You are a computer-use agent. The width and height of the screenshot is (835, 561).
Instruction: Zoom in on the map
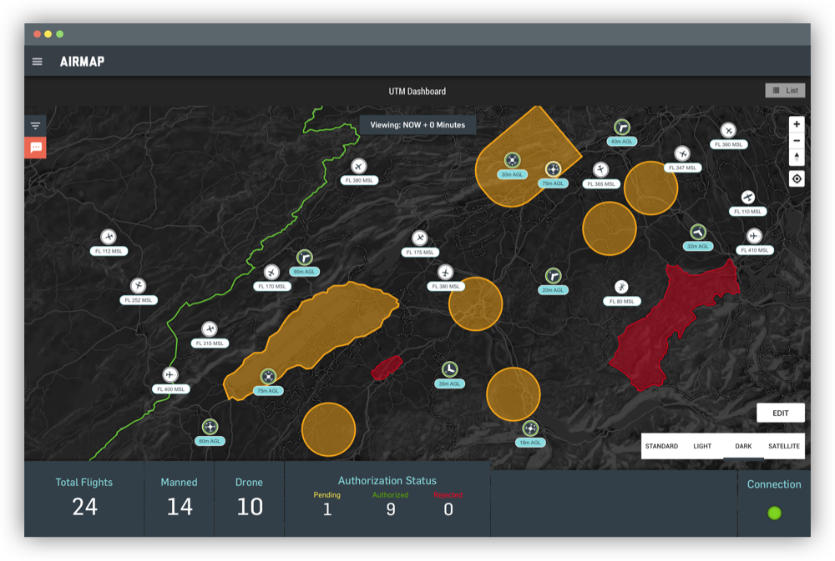[797, 124]
